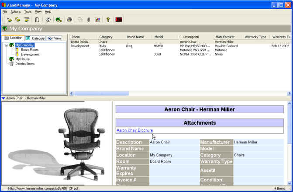Select Development in location tree

click(30, 55)
